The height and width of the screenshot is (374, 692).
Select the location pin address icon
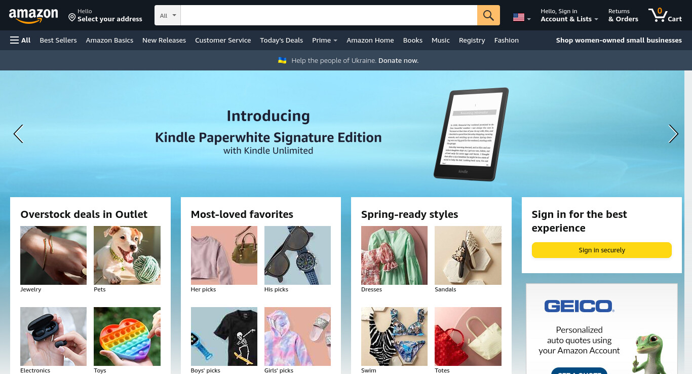pos(72,18)
